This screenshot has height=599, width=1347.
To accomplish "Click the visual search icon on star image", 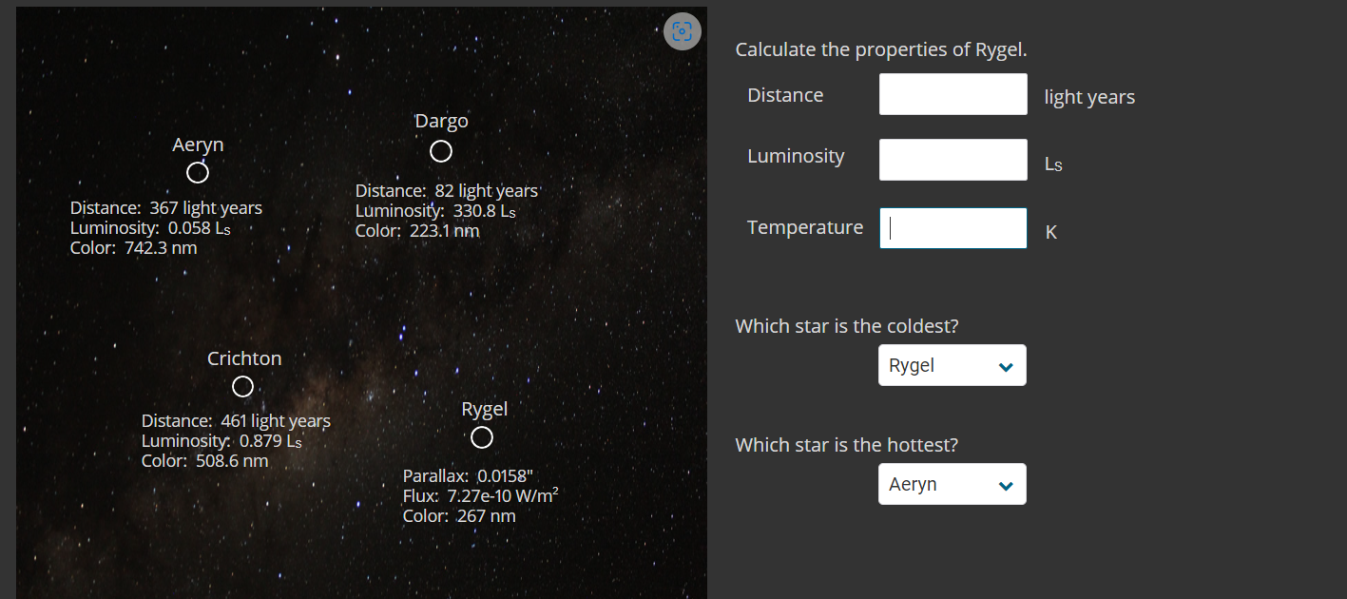I will pyautogui.click(x=682, y=31).
